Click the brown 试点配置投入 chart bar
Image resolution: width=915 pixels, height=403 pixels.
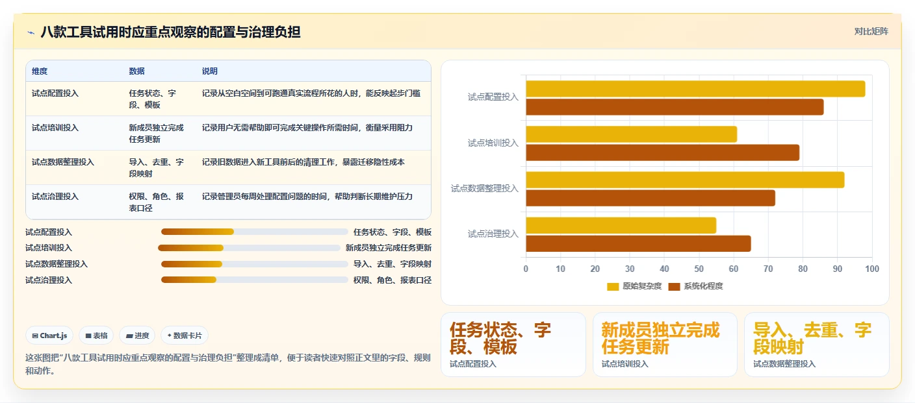point(675,107)
